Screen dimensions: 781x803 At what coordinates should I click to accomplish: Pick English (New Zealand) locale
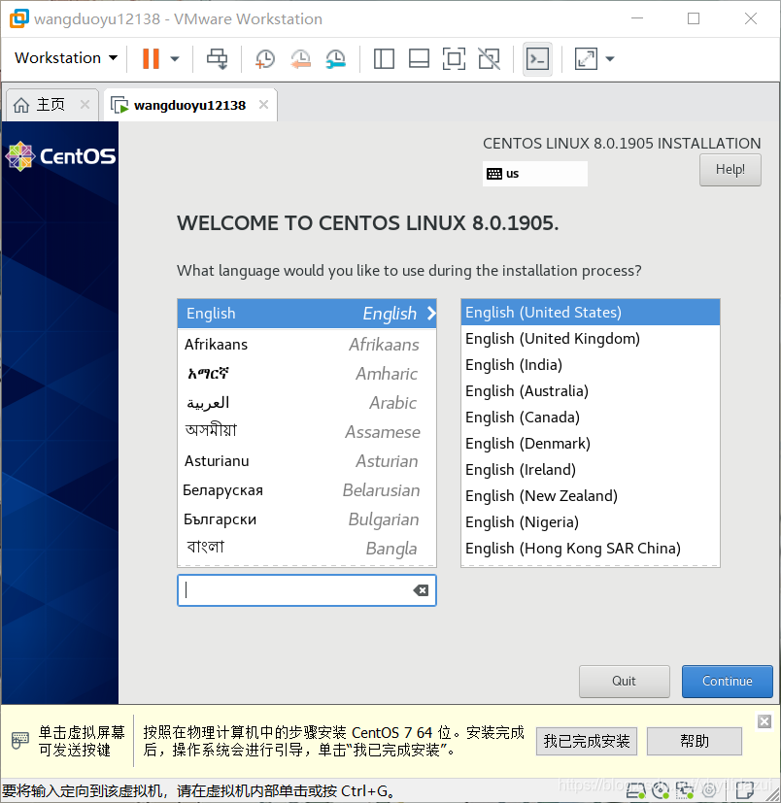coord(591,496)
